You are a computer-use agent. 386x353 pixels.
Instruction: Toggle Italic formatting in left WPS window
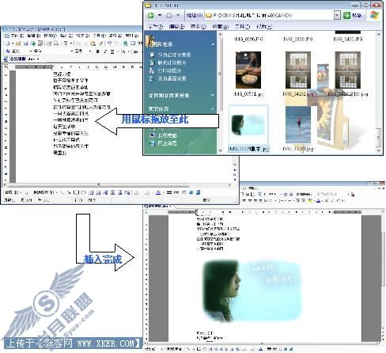105,51
